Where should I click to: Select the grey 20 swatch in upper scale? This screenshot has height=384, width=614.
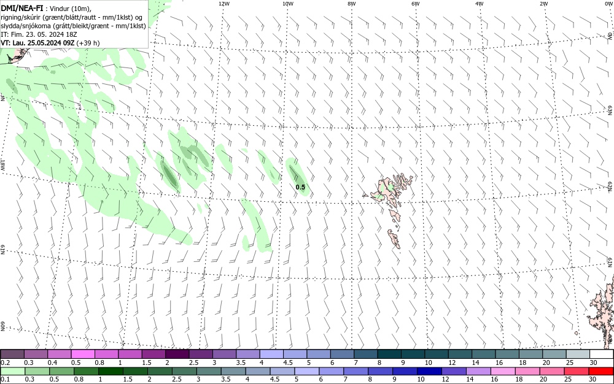pos(554,355)
